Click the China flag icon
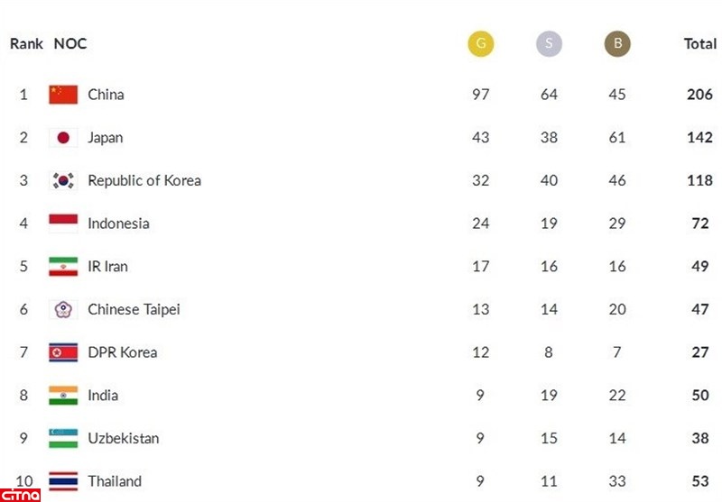The image size is (722, 502). tap(63, 95)
